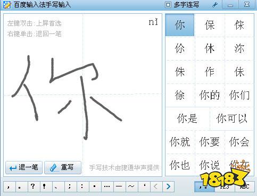Pick the phrase candidate 你说

(x=210, y=165)
